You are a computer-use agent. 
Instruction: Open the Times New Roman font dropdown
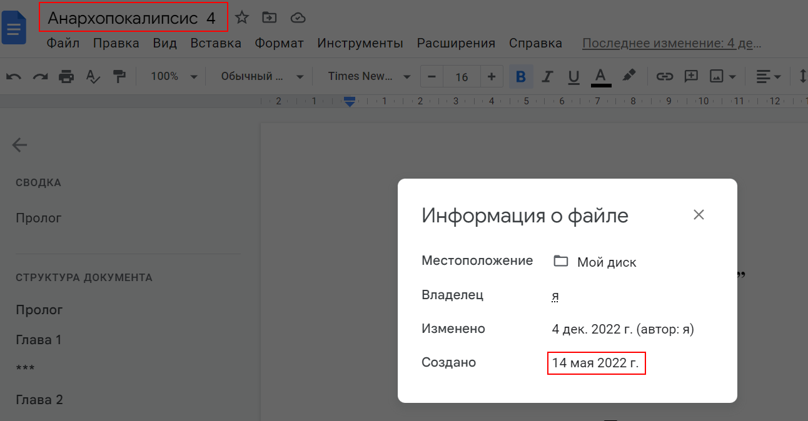coord(369,77)
